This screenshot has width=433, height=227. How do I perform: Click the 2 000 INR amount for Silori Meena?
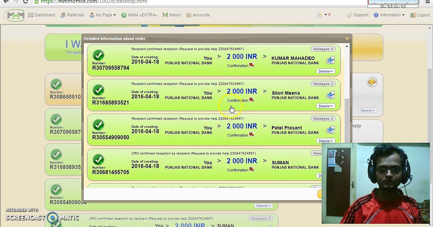[242, 91]
